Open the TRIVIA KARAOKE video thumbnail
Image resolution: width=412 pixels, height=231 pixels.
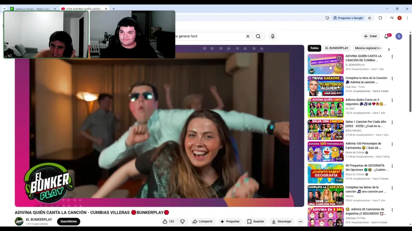(325, 86)
